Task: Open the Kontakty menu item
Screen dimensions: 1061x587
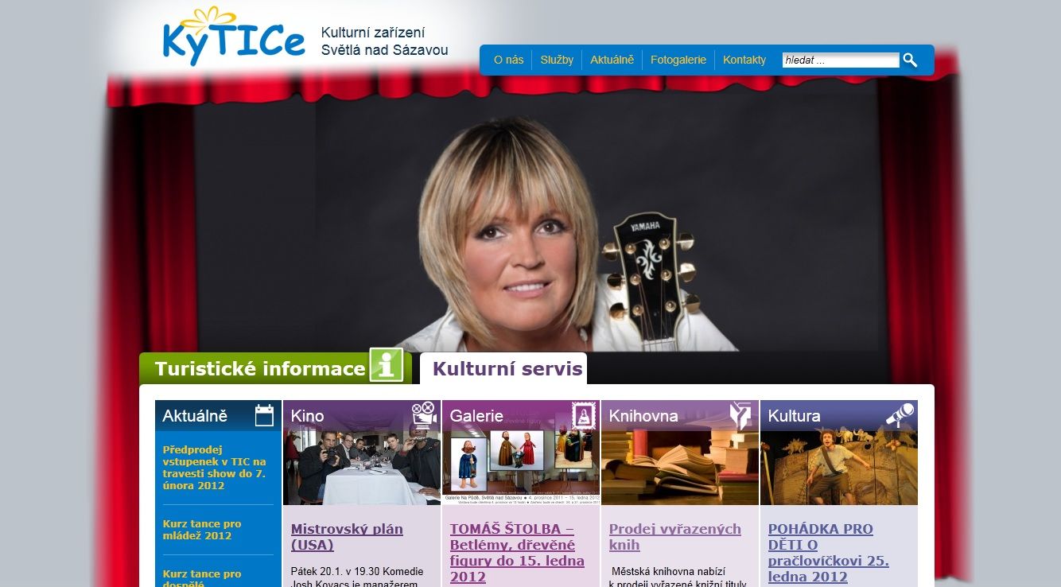Action: [x=744, y=60]
